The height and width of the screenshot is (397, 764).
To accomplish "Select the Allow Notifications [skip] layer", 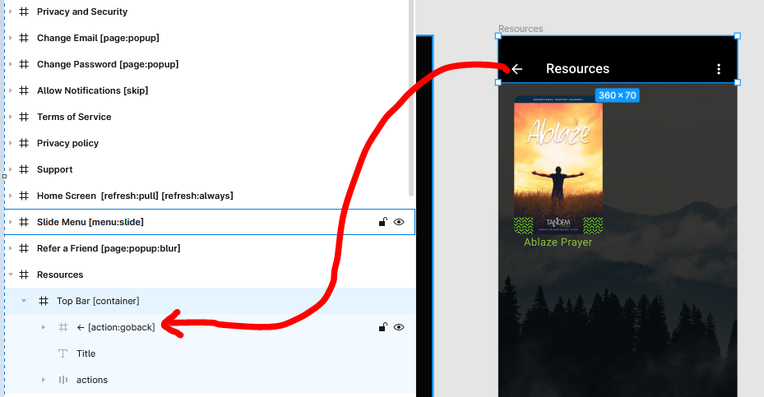I will coord(93,90).
